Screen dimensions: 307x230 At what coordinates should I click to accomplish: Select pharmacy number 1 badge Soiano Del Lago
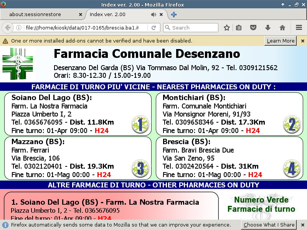[140, 125]
